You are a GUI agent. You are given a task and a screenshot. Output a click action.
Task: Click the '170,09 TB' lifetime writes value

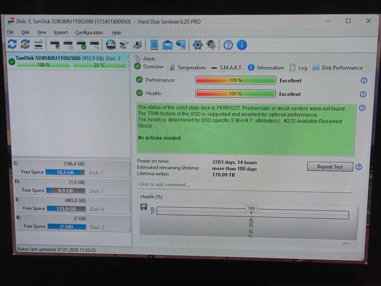tap(223, 174)
